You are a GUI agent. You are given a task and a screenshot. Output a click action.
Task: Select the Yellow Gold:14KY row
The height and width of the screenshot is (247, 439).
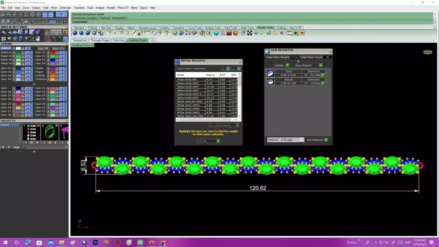tap(207, 87)
